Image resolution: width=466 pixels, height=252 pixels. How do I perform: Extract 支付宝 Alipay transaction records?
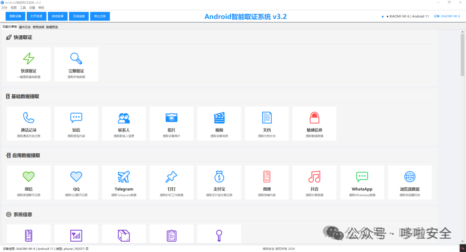point(219,183)
